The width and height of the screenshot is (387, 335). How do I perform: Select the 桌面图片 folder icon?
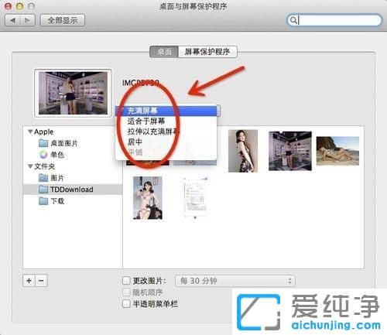(x=43, y=143)
